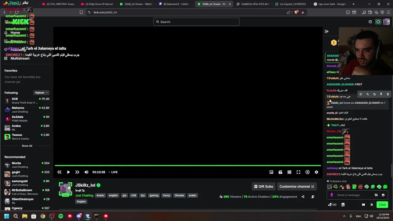Click the Kick search box
Viewport: 393px width, 221px height.
(x=196, y=22)
